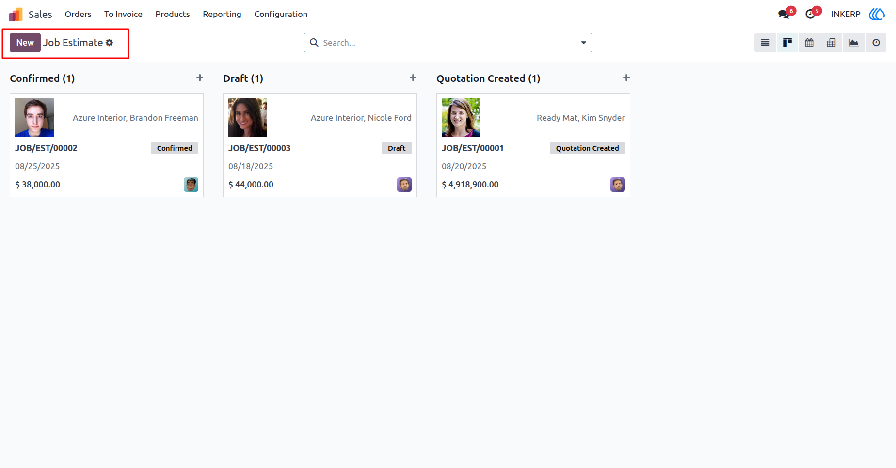The height and width of the screenshot is (468, 896).
Task: Click the date 08/18/2025
Action: (x=251, y=166)
